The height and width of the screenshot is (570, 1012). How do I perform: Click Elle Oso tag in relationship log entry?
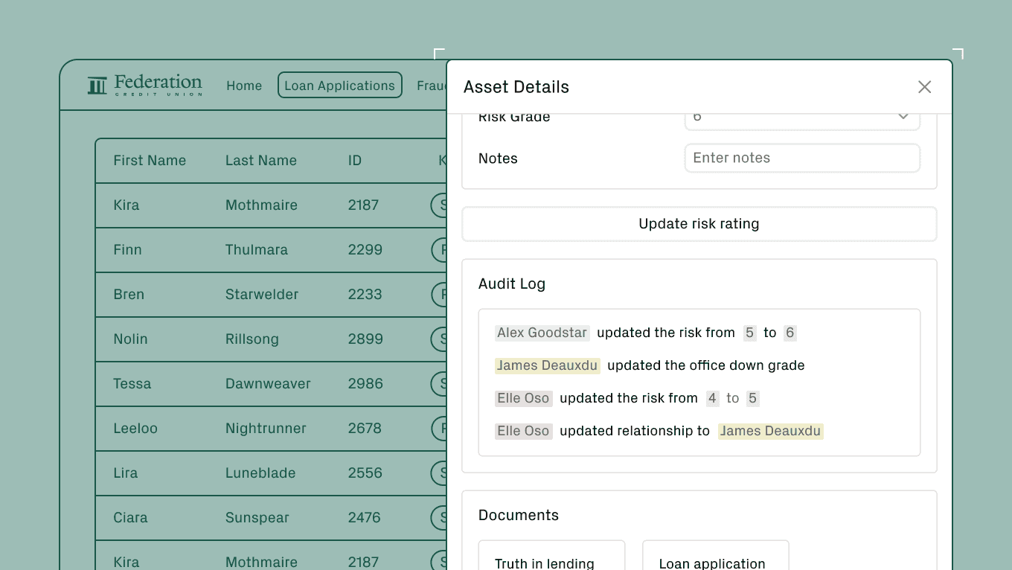click(523, 431)
